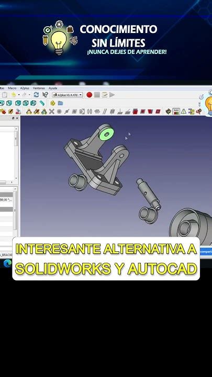Close the side combo panel
This screenshot has width=212, height=377.
(x=17, y=118)
